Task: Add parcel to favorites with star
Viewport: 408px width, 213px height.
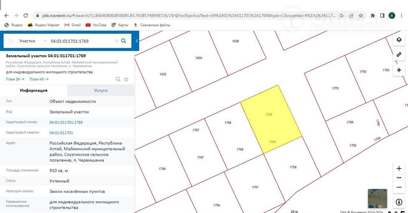Action: click(126, 79)
